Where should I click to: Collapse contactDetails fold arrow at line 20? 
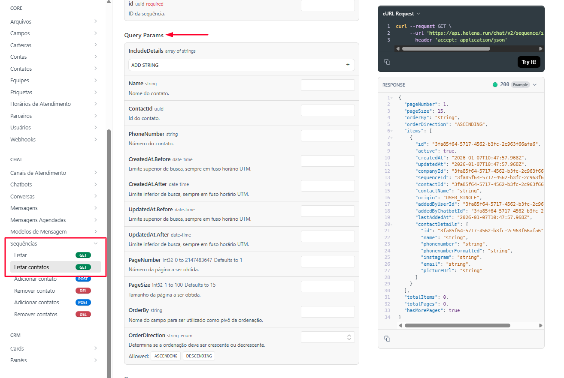click(x=392, y=224)
